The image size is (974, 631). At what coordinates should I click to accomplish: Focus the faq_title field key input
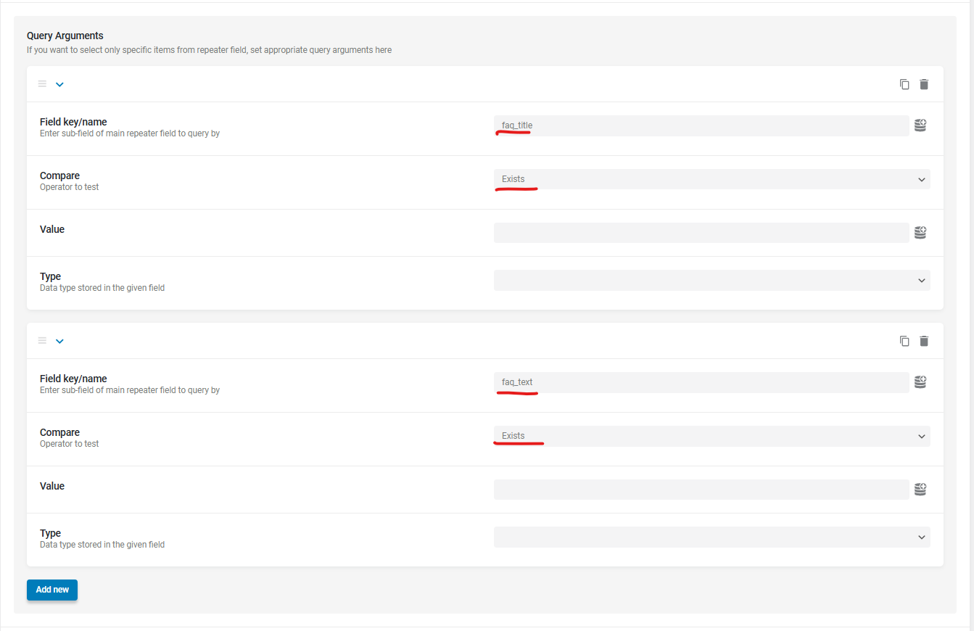(x=701, y=125)
